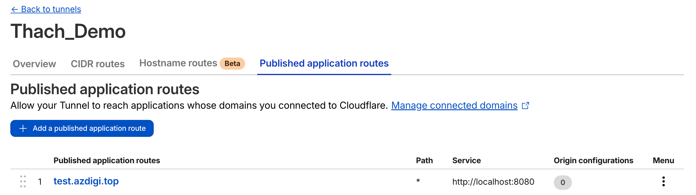
Task: Click the drag handle dots beside route 1
Action: click(23, 182)
